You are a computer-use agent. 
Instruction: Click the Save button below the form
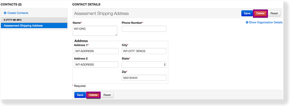point(80,95)
